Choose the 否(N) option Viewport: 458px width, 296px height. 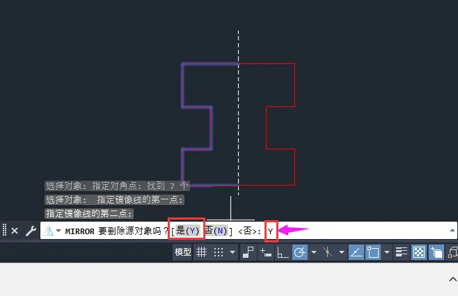(216, 231)
